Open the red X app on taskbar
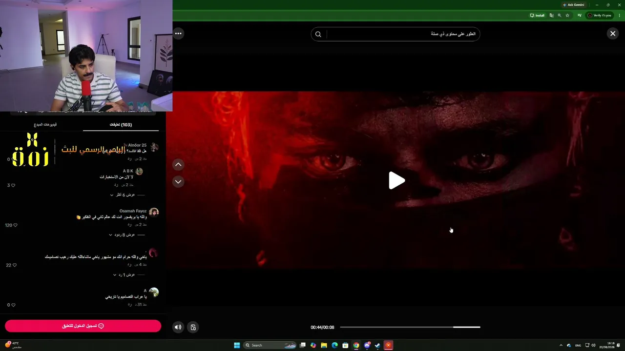The image size is (625, 351). (x=388, y=345)
